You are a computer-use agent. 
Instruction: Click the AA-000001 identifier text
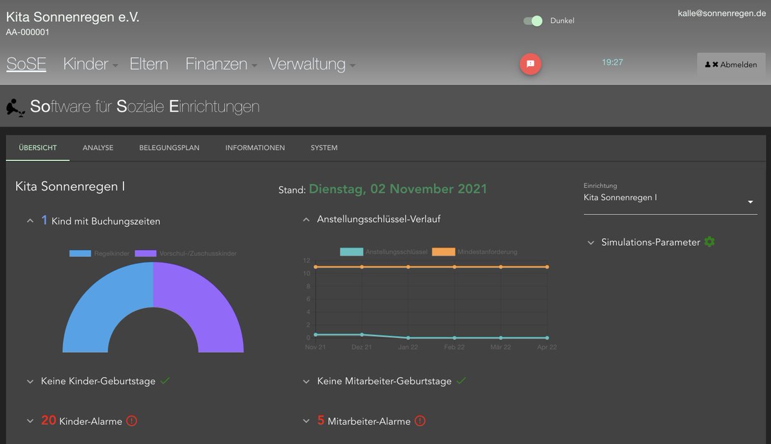point(28,32)
